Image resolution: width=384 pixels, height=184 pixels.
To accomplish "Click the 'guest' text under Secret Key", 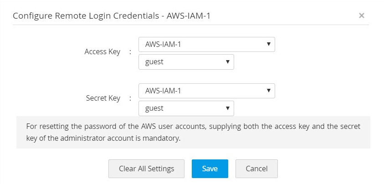I will [154, 108].
